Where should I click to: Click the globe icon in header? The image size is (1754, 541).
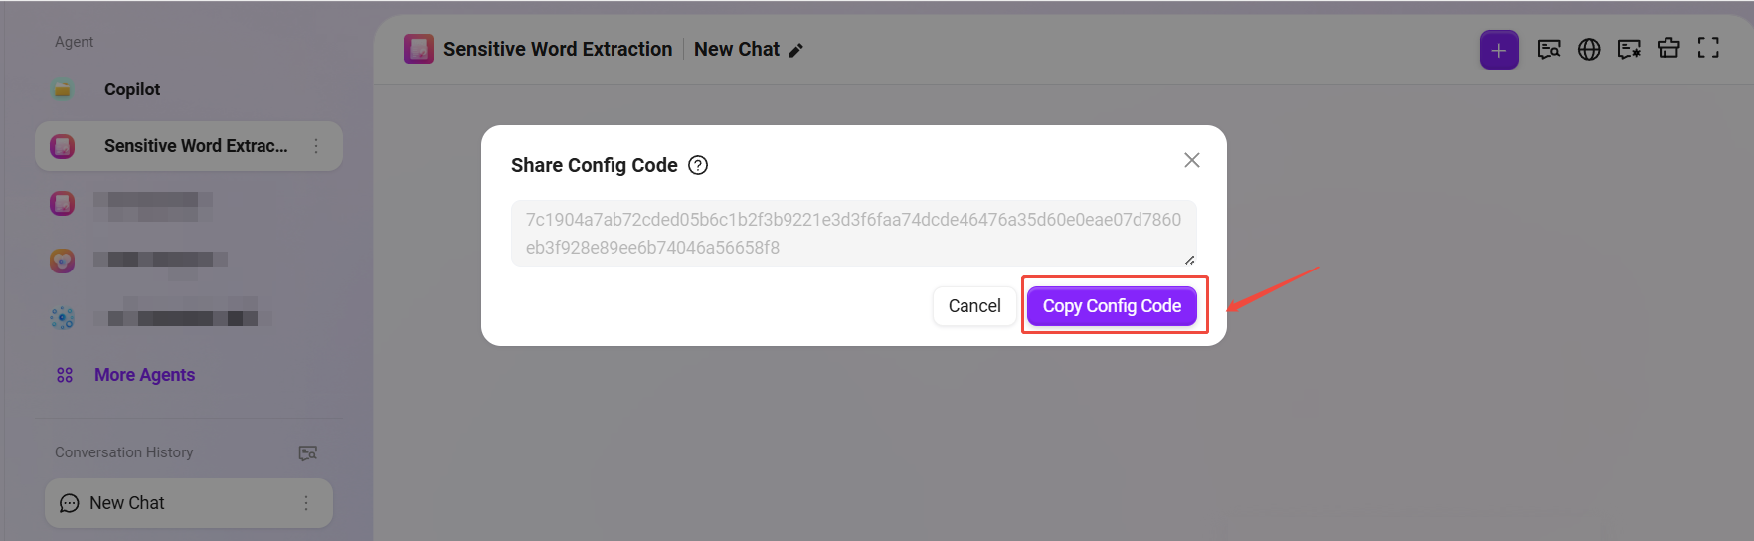(x=1589, y=49)
